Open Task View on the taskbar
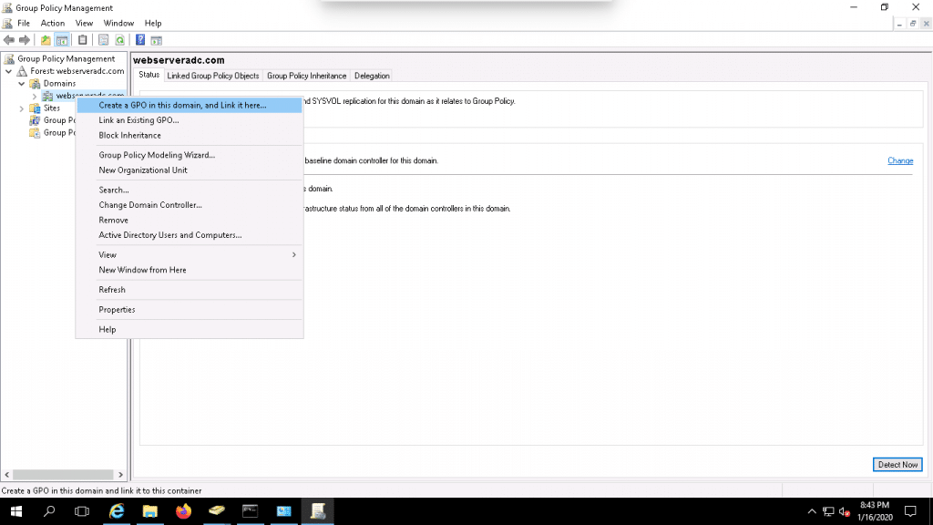 (x=82, y=511)
